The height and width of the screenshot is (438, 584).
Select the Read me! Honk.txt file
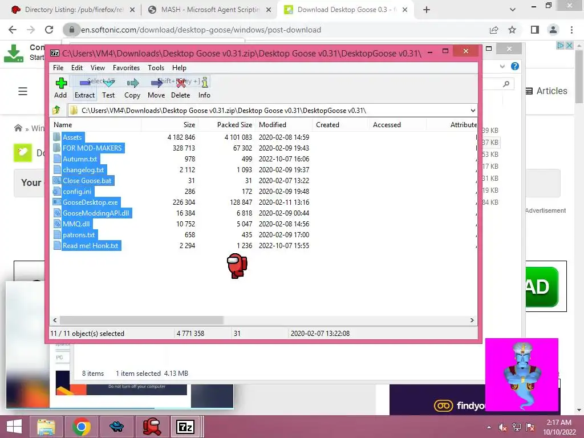click(91, 245)
